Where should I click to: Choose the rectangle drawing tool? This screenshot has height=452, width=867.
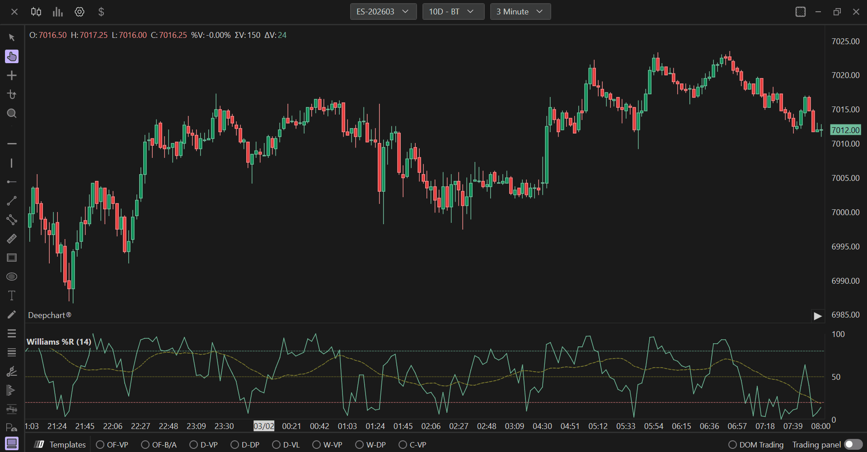[x=12, y=258]
